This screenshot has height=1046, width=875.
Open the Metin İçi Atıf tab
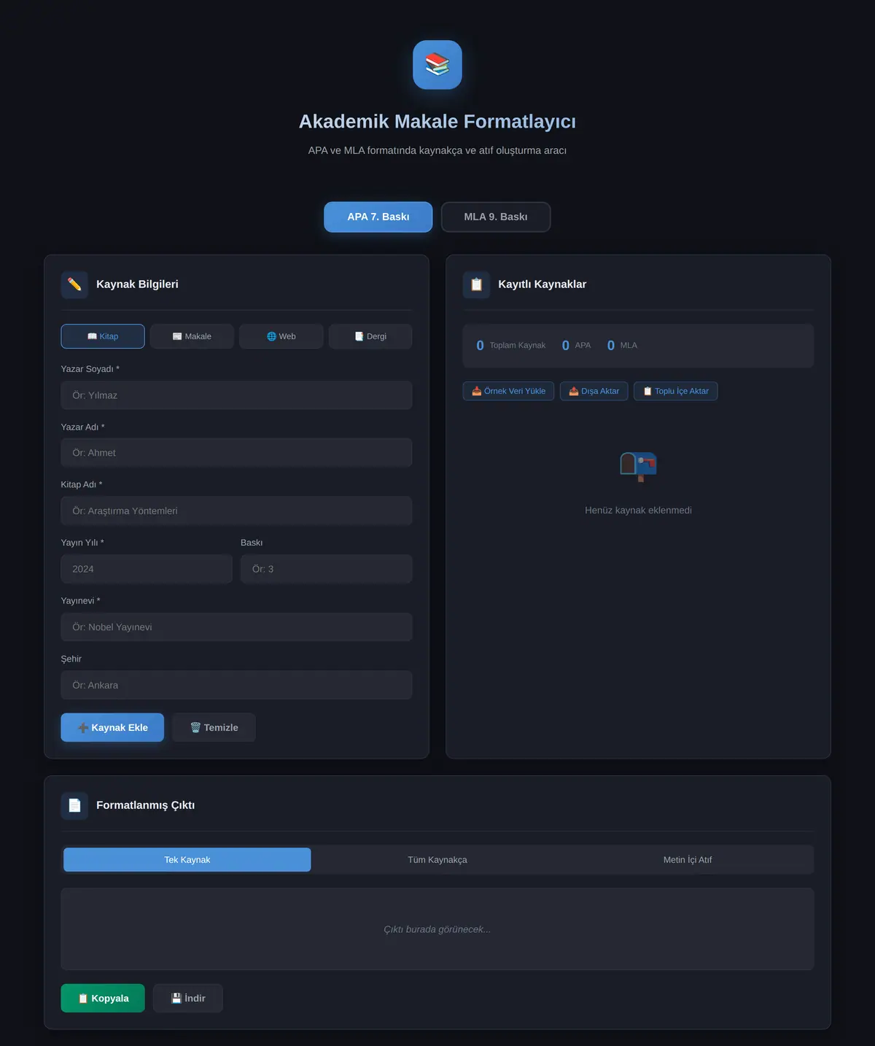tap(688, 860)
